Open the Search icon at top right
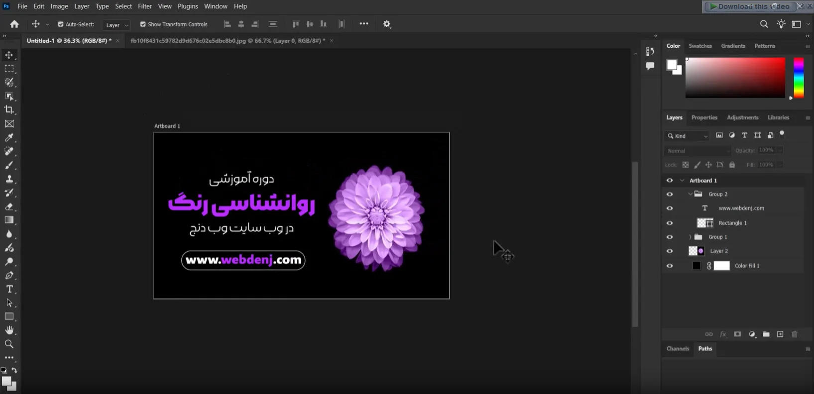The image size is (814, 394). tap(764, 24)
